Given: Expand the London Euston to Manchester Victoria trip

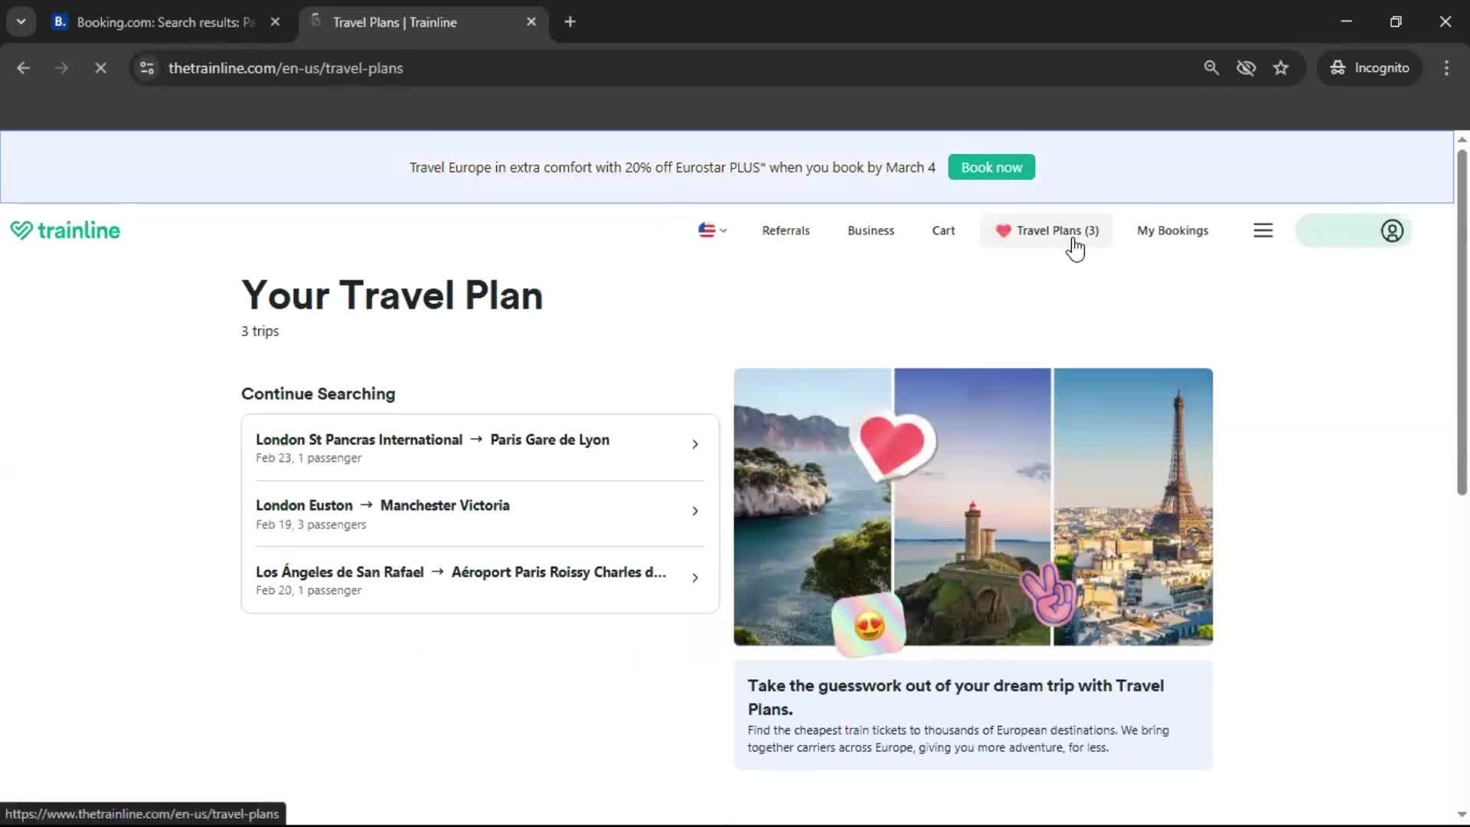Looking at the screenshot, I should tap(694, 510).
